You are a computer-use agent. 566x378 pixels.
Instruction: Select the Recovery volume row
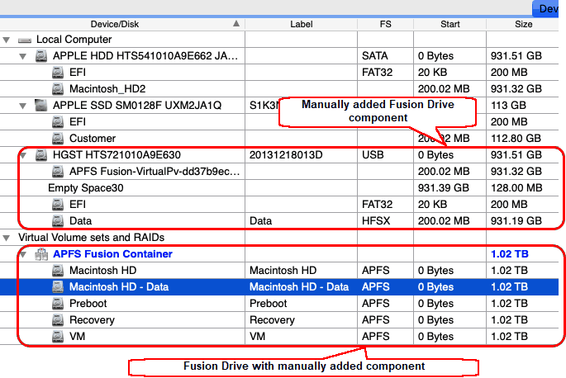[x=279, y=320]
